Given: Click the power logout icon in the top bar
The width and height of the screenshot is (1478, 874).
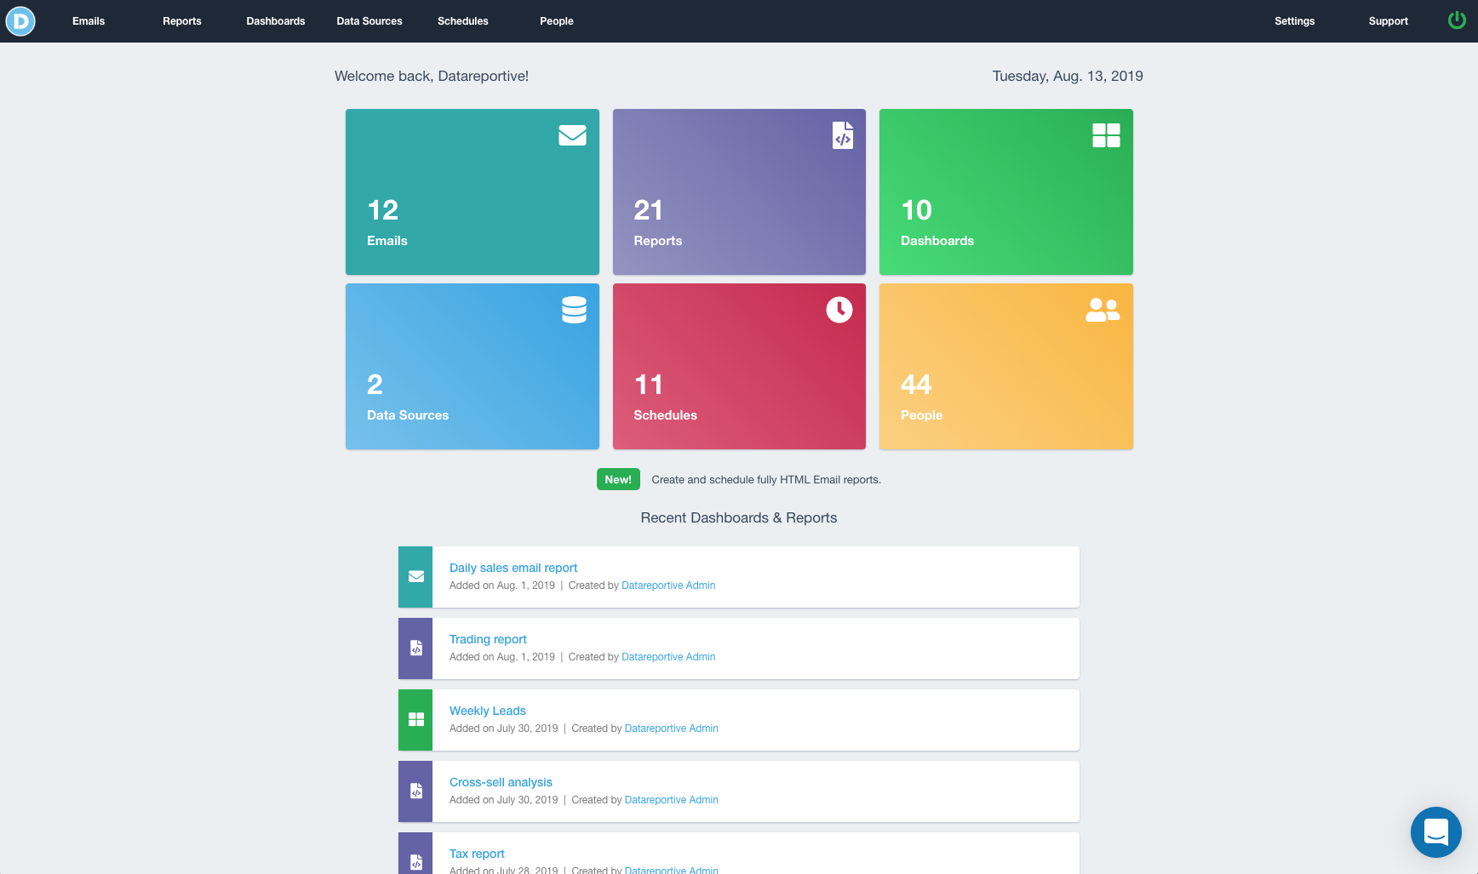Looking at the screenshot, I should [x=1457, y=20].
